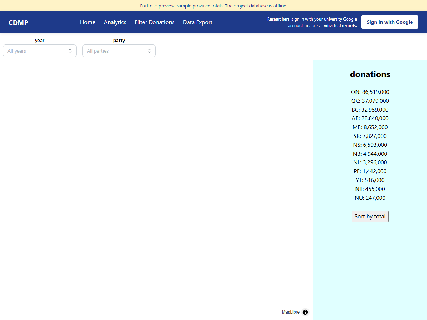Go to the Home page
The height and width of the screenshot is (320, 427).
point(88,22)
